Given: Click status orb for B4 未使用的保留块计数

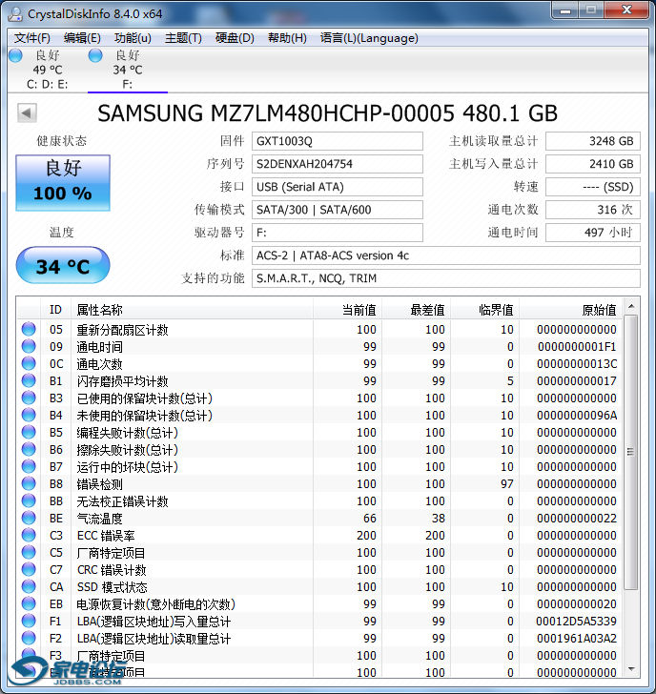Looking at the screenshot, I should tap(29, 415).
